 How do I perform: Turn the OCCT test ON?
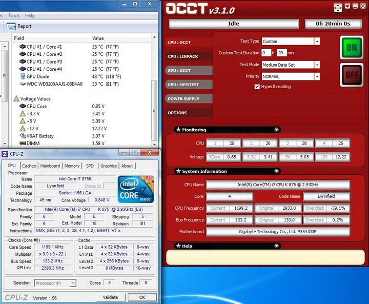(x=352, y=48)
